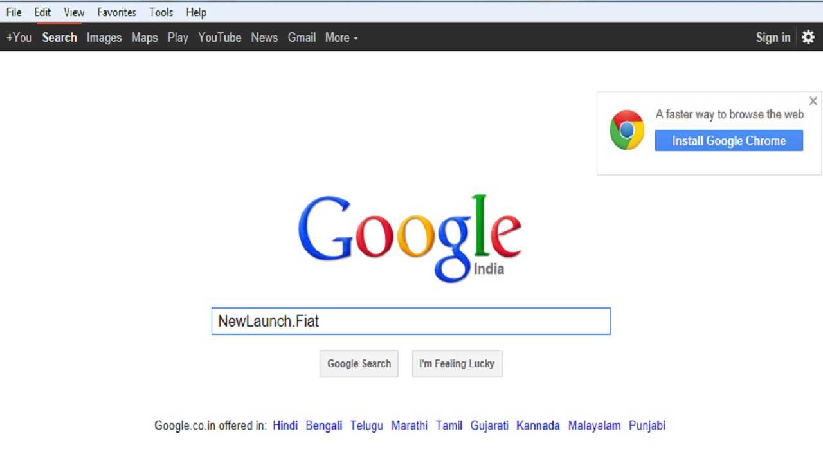Click Install Google Chrome button

(x=729, y=141)
